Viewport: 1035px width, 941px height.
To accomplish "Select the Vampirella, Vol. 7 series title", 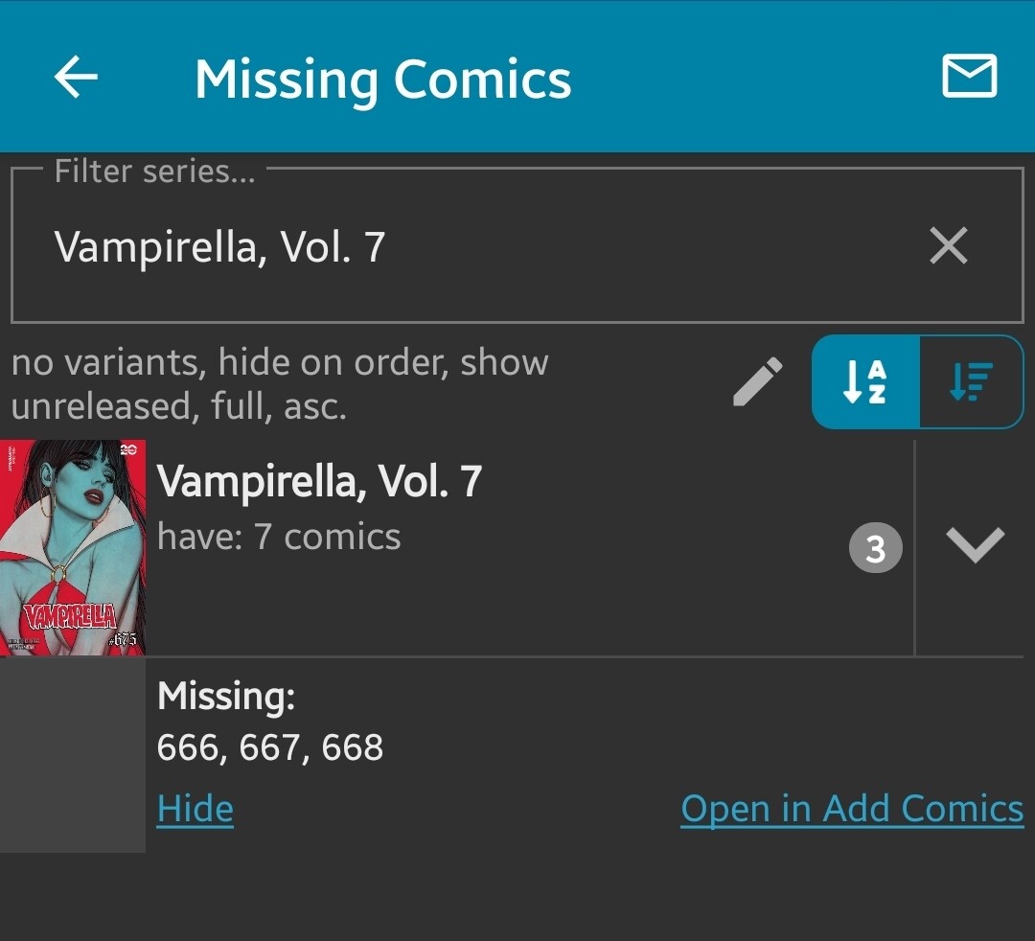I will [x=319, y=481].
